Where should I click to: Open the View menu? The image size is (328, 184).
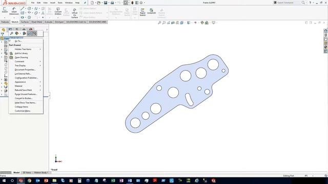click(x=45, y=3)
